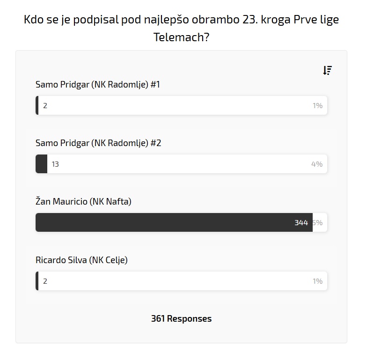374x346 pixels.
Task: Click the 361 Responses total
Action: click(x=181, y=319)
